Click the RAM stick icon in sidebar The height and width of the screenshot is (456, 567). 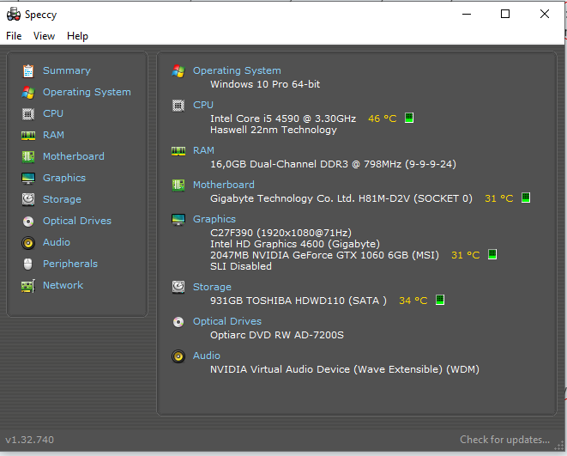pyautogui.click(x=28, y=136)
